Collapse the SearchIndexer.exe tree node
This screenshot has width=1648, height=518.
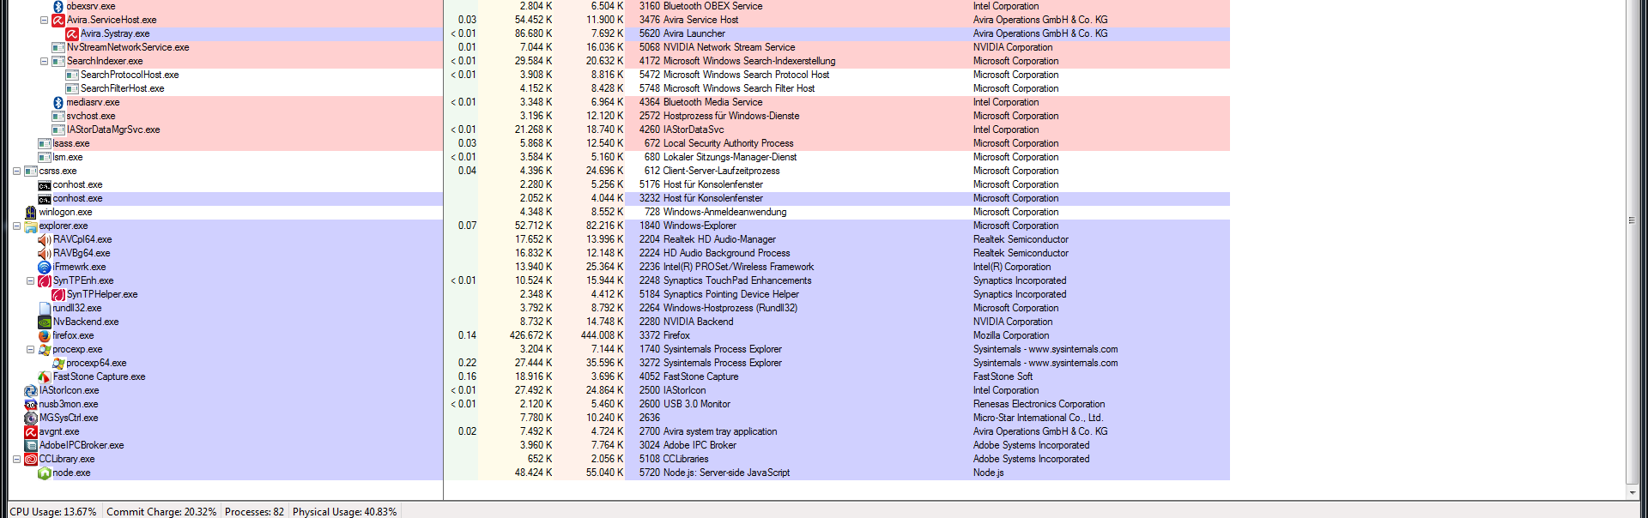click(x=44, y=61)
